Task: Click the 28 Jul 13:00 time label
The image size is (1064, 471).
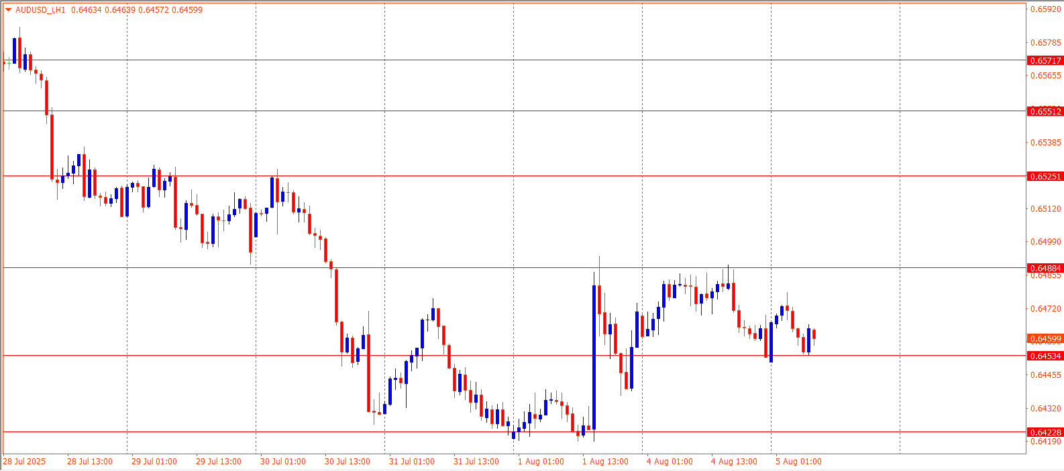Action: [90, 462]
